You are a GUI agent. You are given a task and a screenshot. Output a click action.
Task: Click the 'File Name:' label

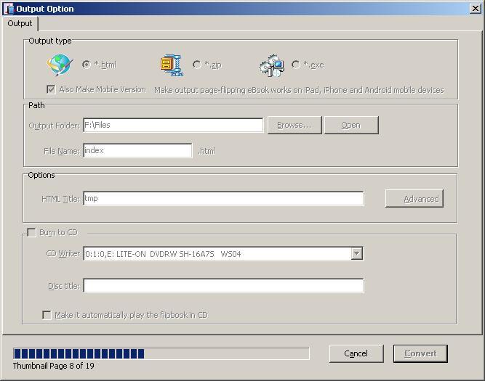(62, 151)
